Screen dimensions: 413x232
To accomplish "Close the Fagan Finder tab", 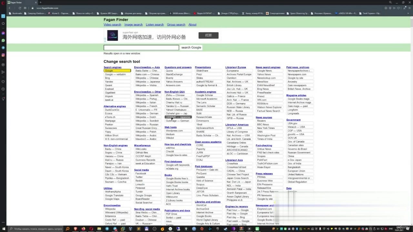I will pos(36,2).
